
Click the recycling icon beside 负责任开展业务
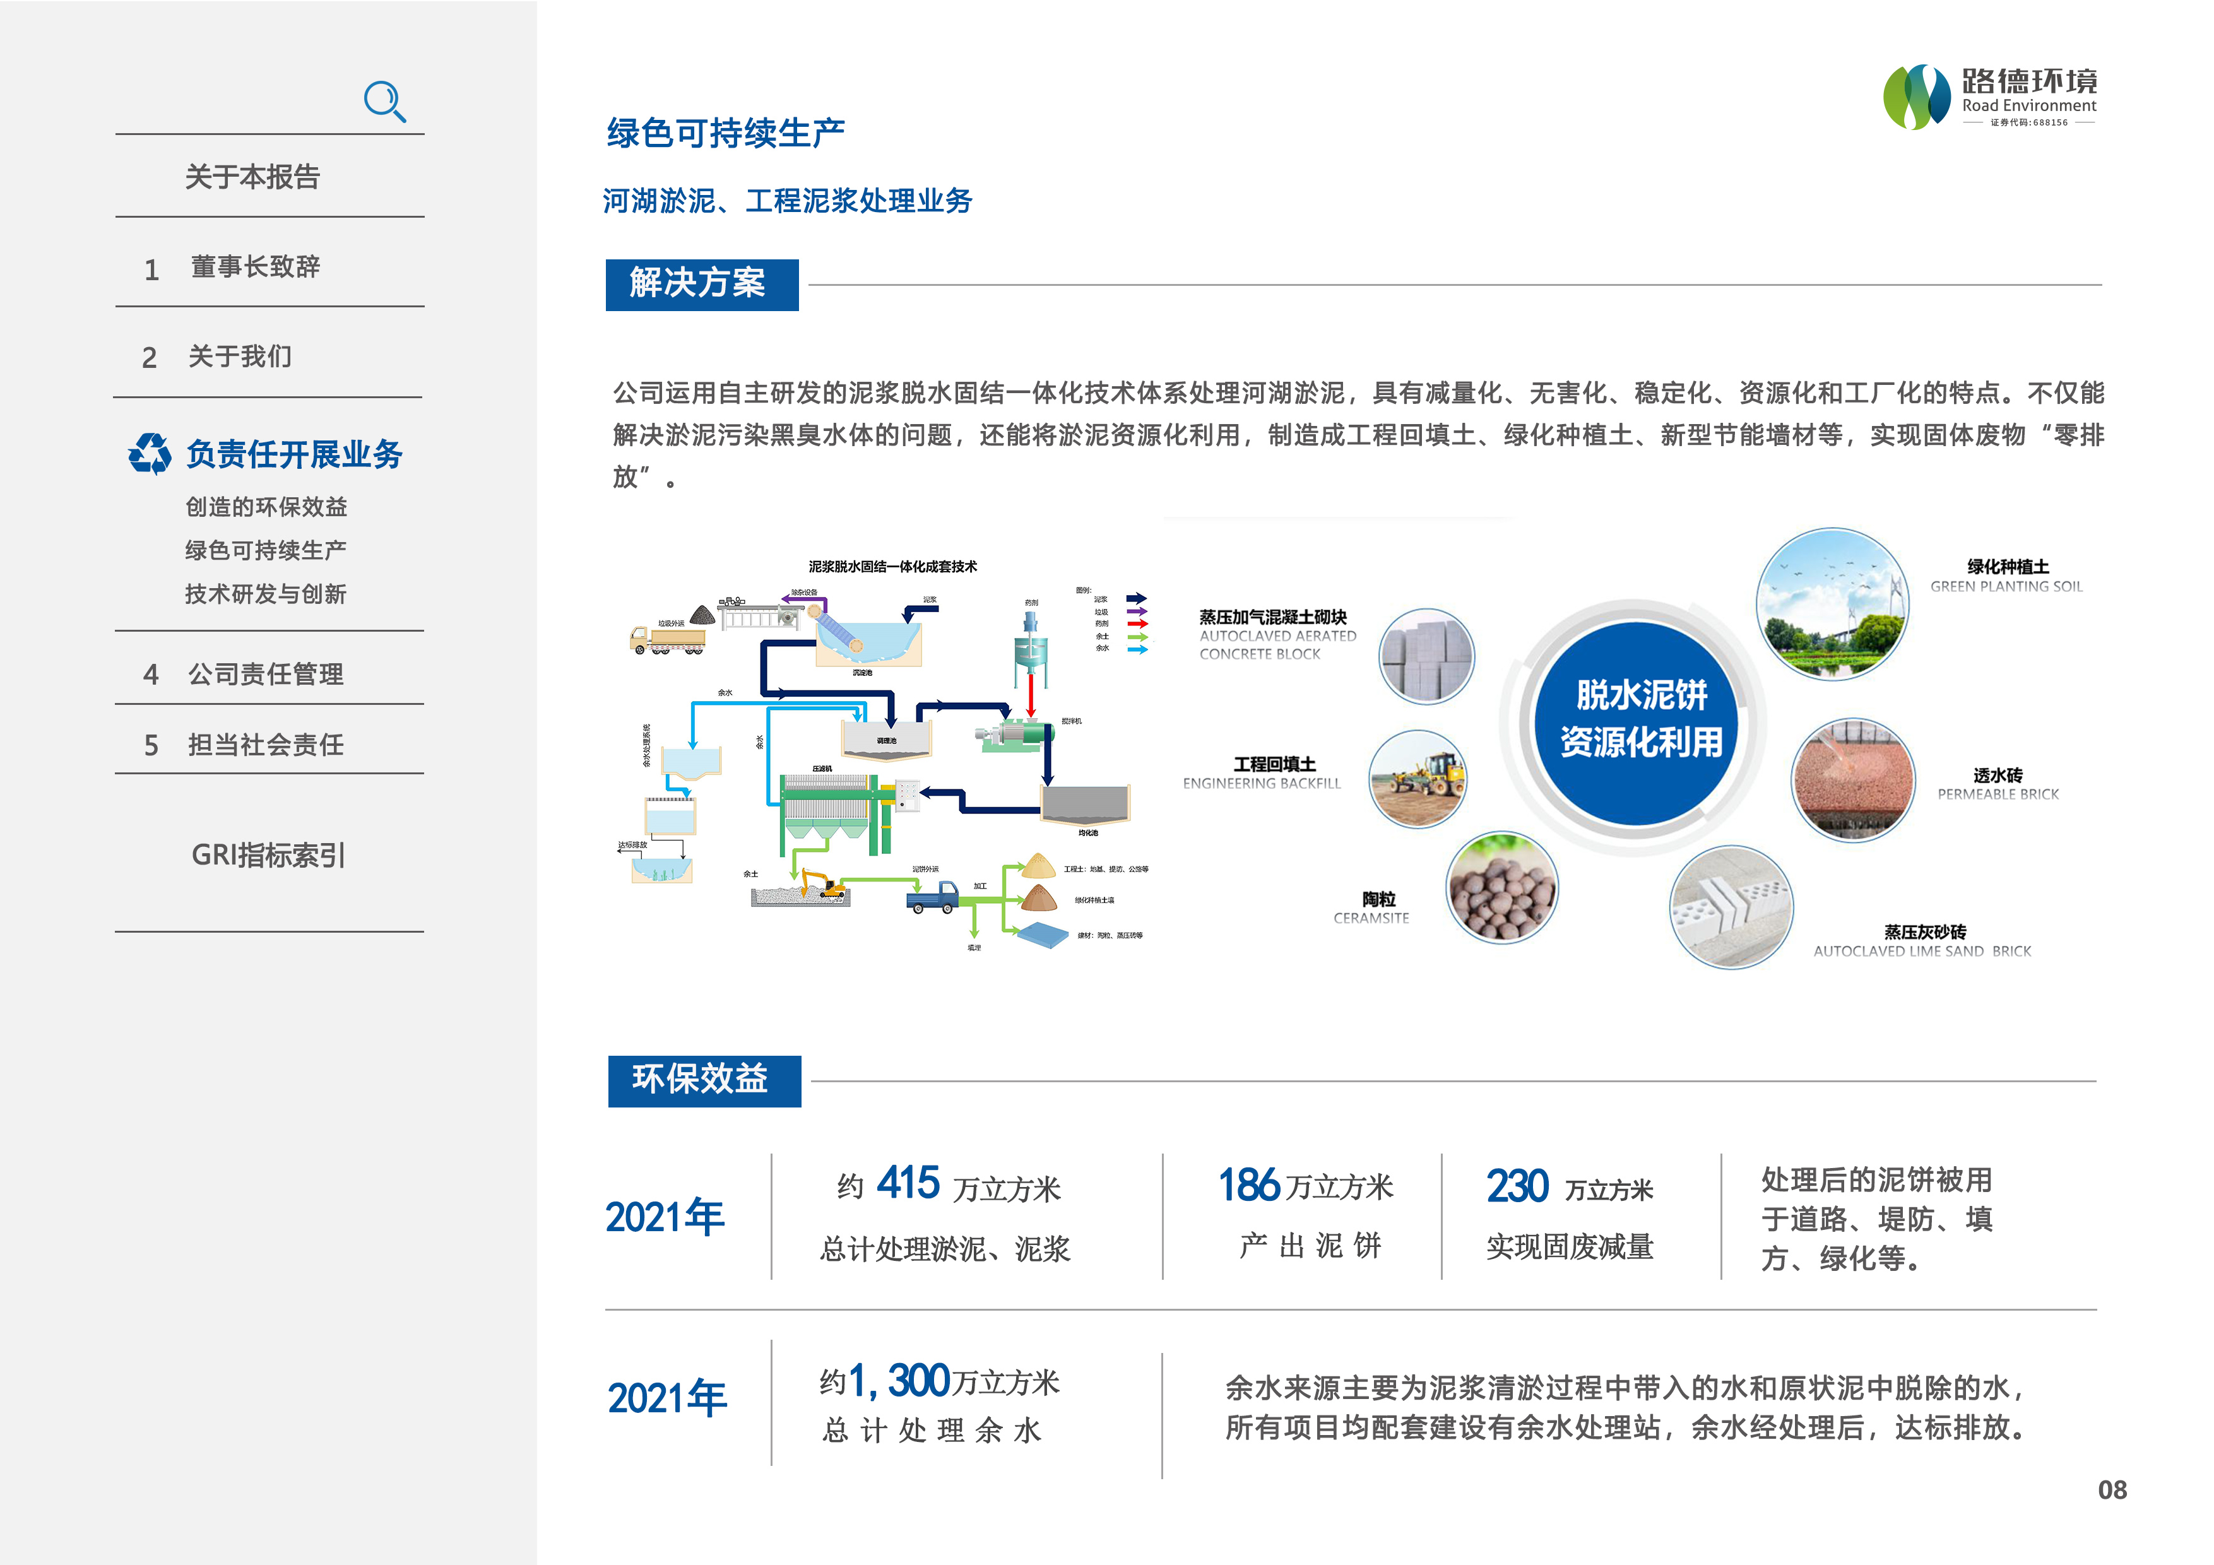[150, 453]
